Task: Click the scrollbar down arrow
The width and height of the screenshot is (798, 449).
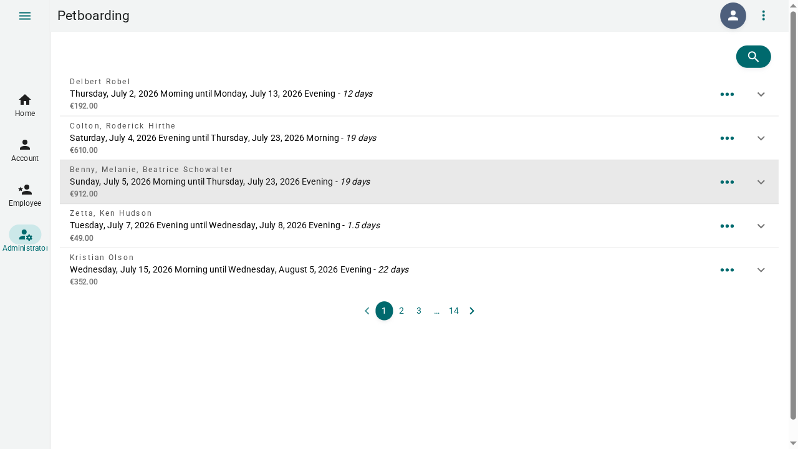Action: tap(793, 443)
